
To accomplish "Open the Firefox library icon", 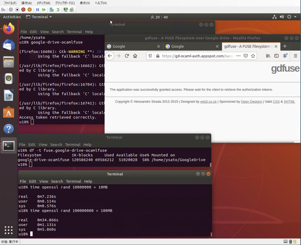I will tap(268, 56).
